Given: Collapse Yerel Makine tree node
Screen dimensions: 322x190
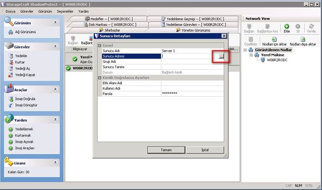Looking at the screenshot, I should [251, 55].
